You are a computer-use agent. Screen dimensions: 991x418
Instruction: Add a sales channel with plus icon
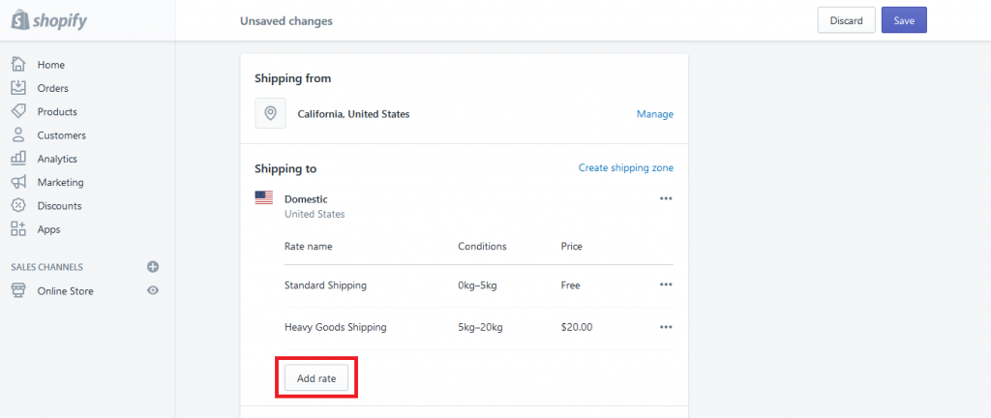point(153,267)
